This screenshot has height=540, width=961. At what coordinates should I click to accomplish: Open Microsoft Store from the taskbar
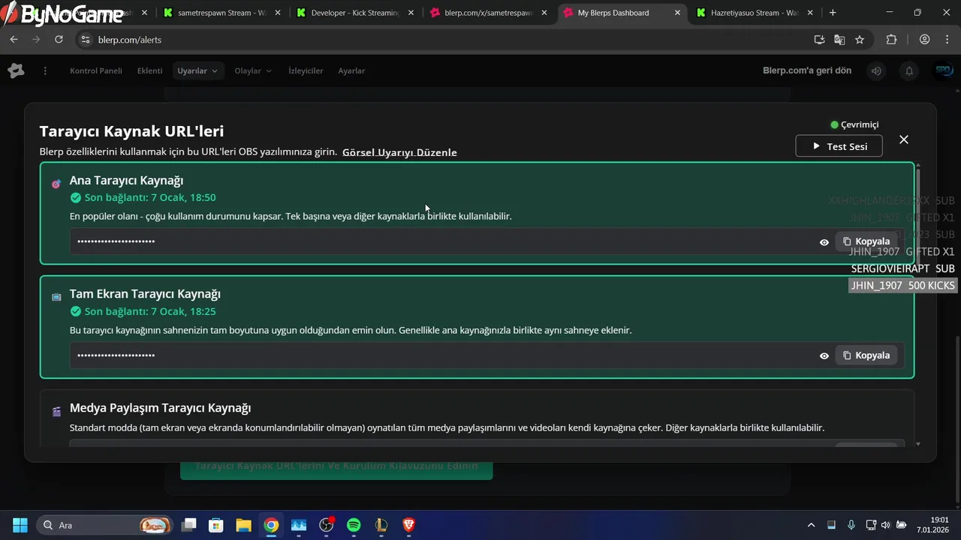[216, 525]
